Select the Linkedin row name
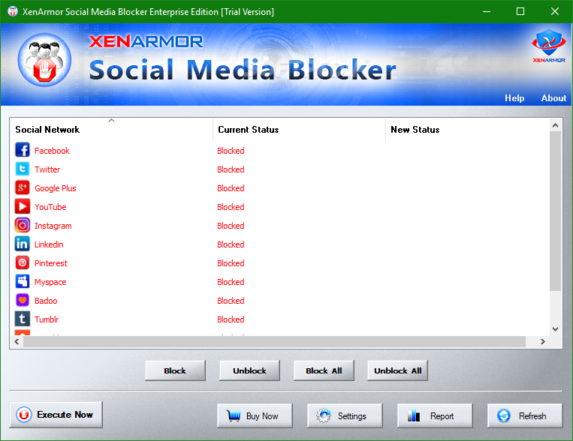Image resolution: width=573 pixels, height=441 pixels. (x=49, y=244)
